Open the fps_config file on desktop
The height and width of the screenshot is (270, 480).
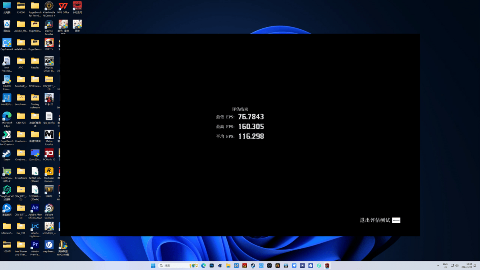tap(49, 118)
